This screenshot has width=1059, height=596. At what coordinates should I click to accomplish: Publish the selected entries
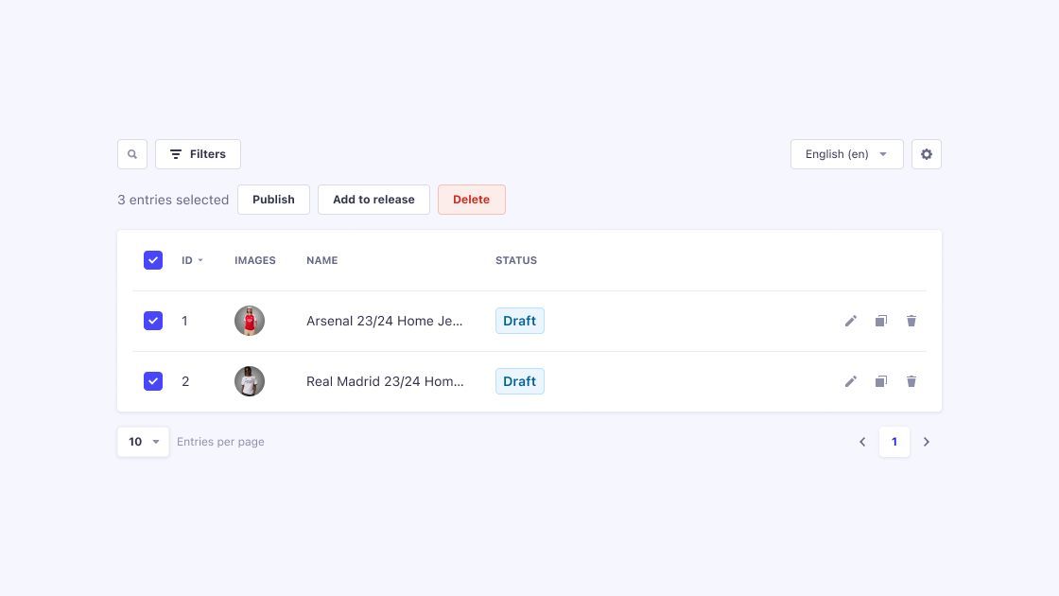point(273,200)
